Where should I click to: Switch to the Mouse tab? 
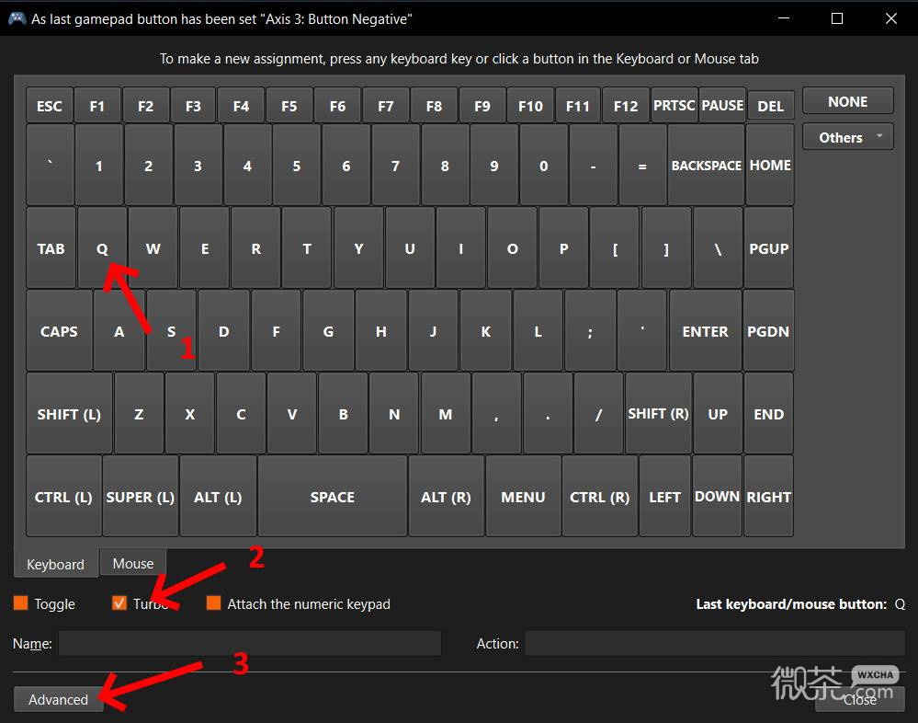(133, 563)
